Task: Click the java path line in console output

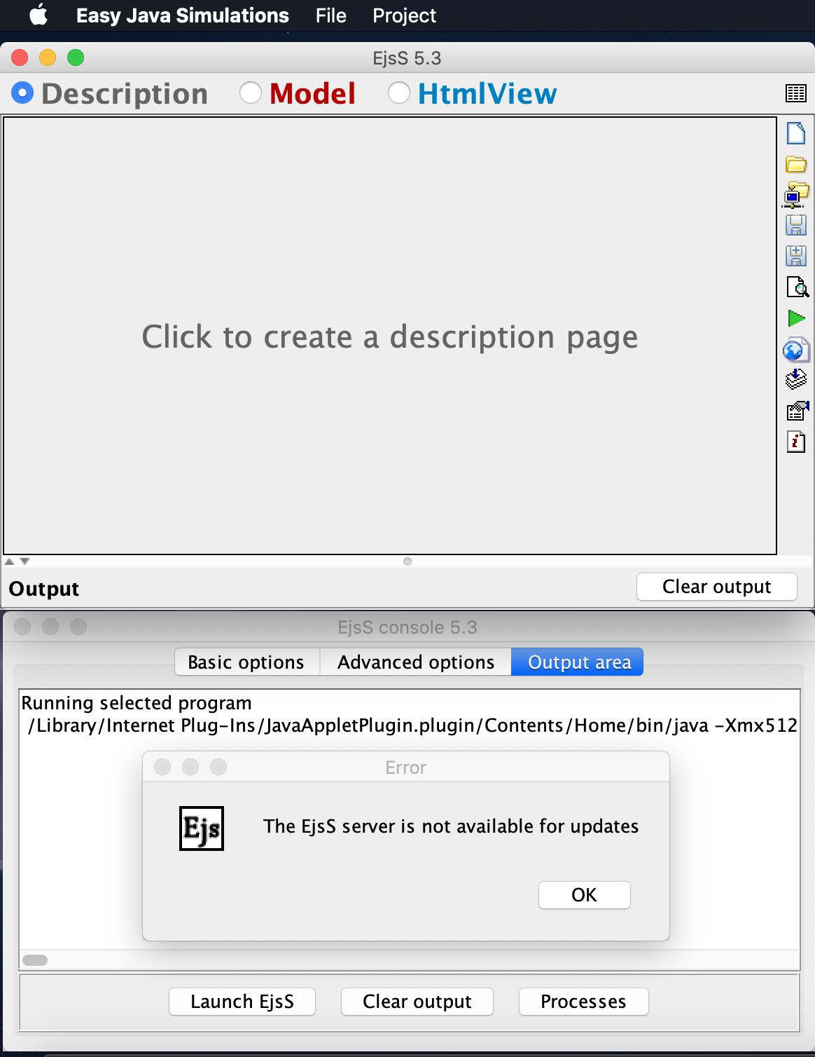Action: point(412,725)
